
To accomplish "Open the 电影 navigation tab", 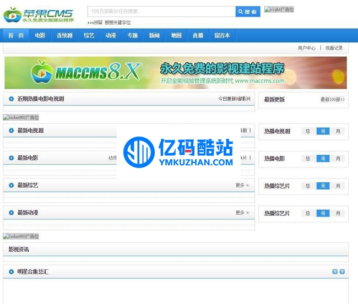I will [40, 35].
